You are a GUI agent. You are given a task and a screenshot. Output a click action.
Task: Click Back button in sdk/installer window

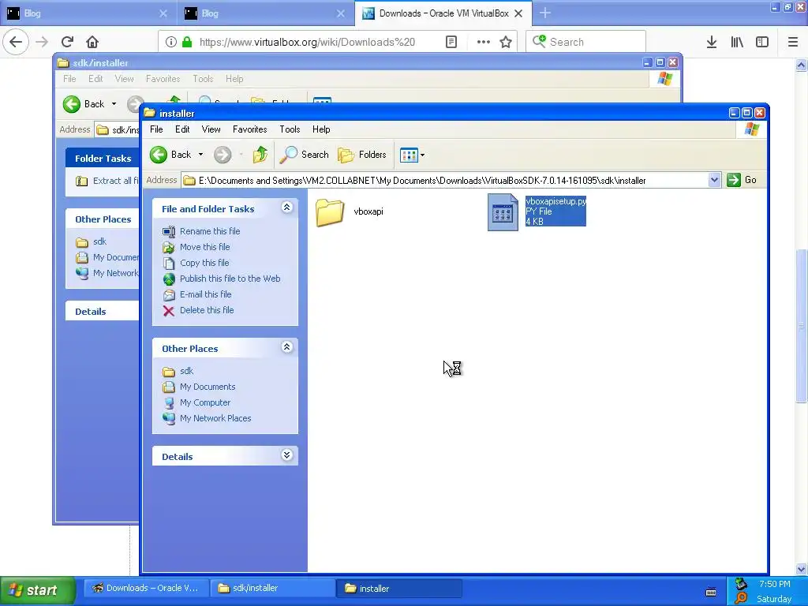click(x=84, y=104)
